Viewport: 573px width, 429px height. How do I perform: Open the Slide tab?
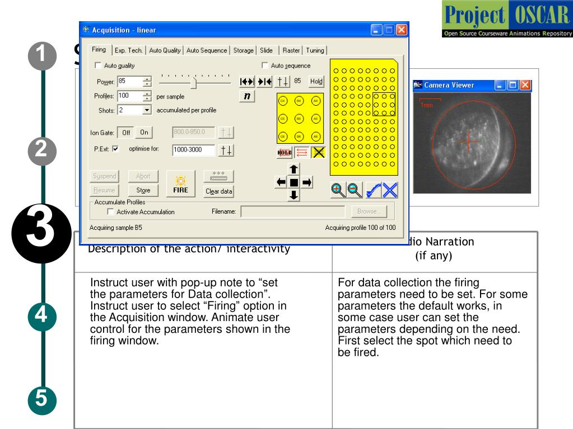pyautogui.click(x=267, y=50)
